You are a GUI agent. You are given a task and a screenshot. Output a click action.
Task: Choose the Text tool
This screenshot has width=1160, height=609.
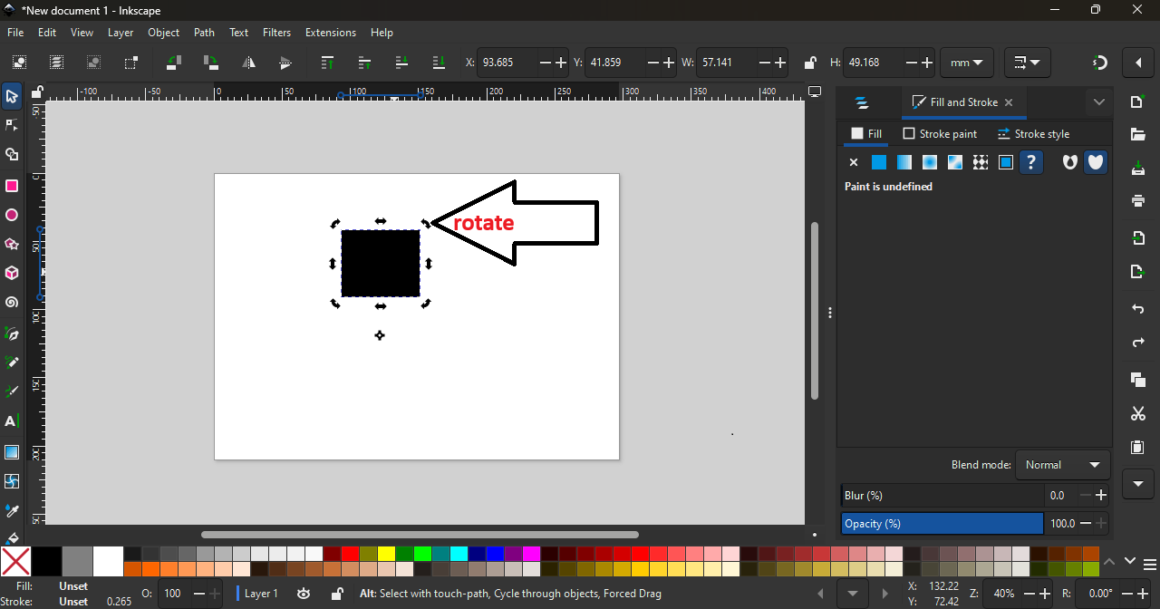(x=12, y=422)
